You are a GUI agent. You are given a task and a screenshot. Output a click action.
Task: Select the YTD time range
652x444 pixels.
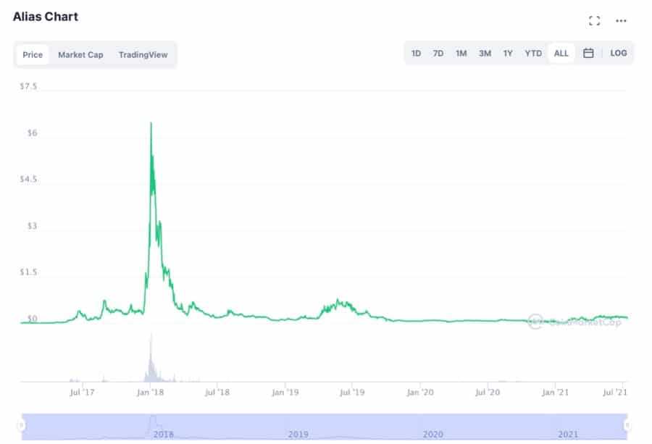point(533,54)
